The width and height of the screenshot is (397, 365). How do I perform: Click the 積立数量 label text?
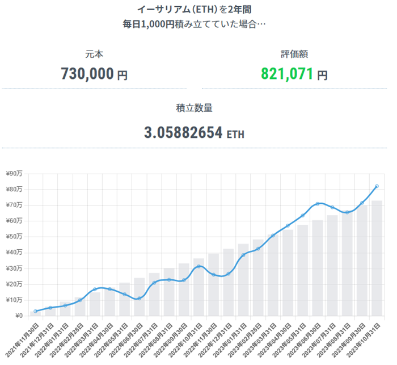click(x=195, y=107)
